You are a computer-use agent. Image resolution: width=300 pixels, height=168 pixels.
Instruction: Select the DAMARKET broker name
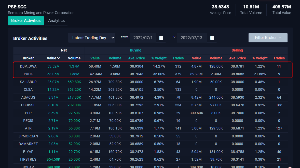click(28, 144)
